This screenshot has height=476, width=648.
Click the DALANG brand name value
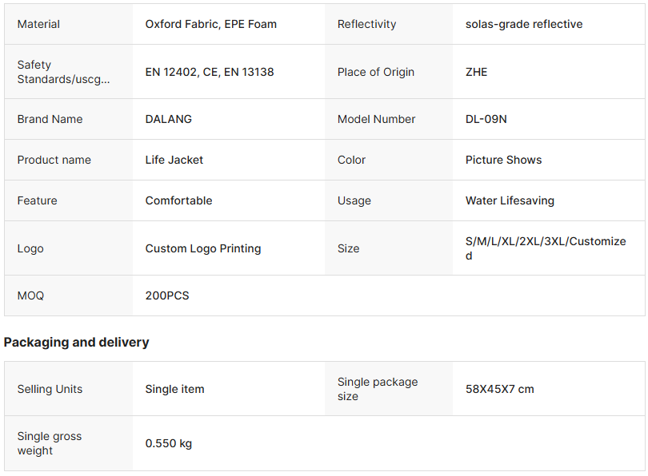[x=168, y=119]
